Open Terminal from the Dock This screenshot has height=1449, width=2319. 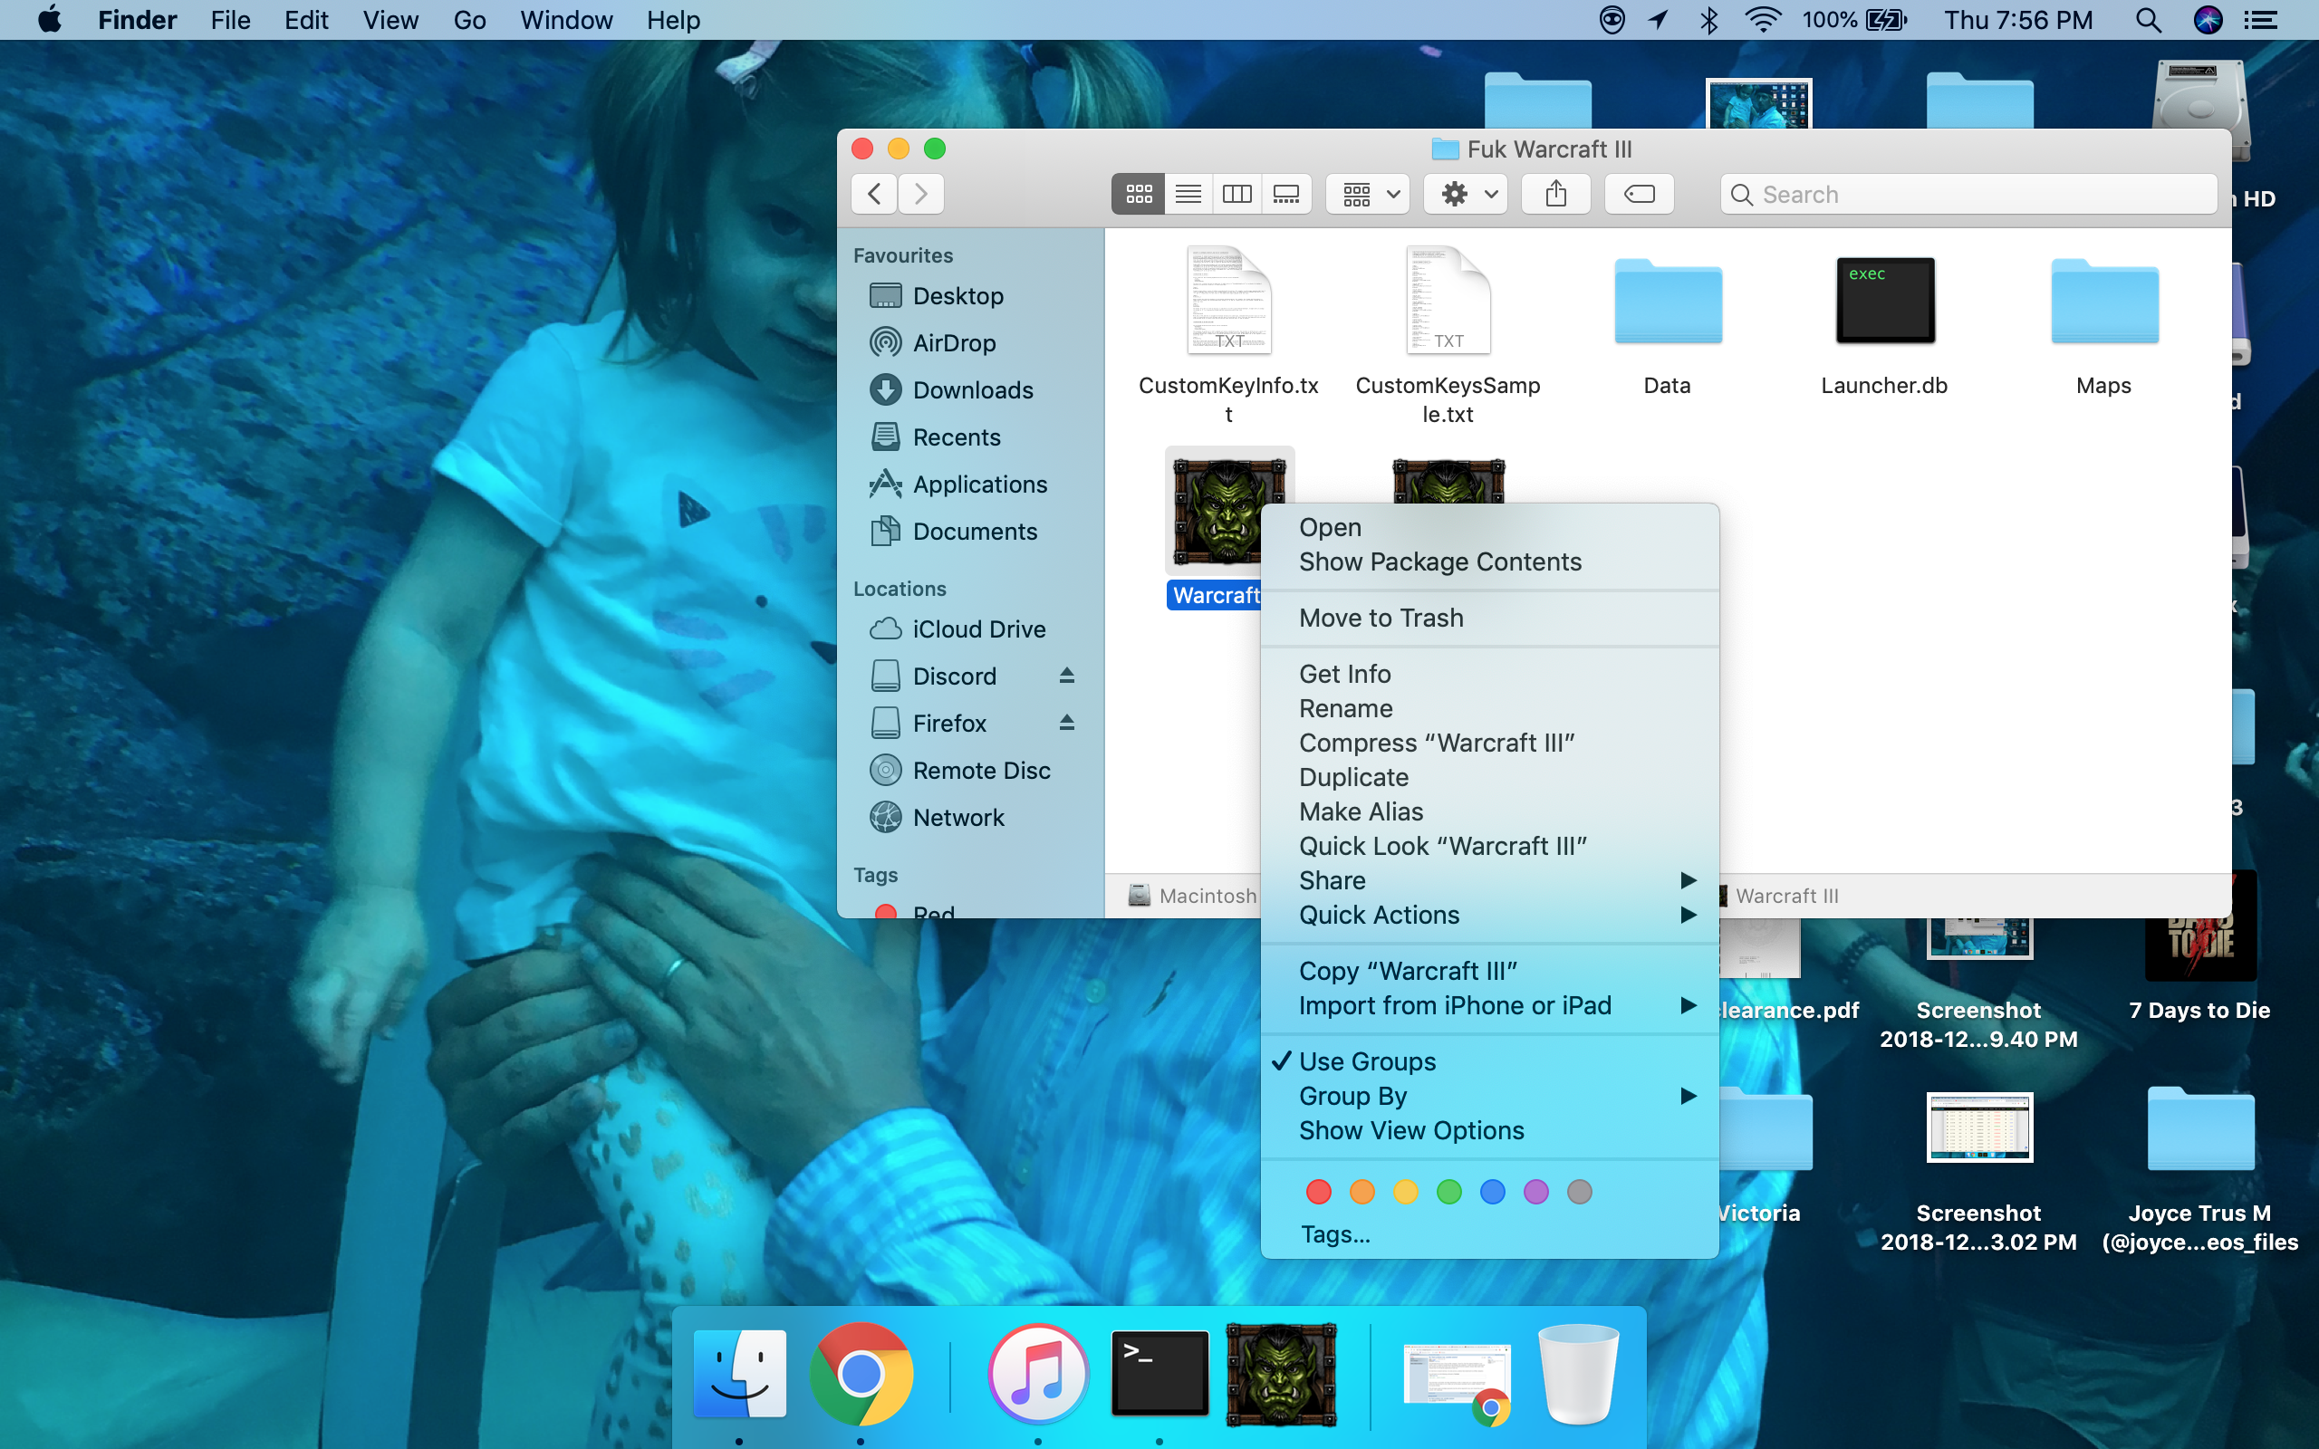click(1159, 1373)
